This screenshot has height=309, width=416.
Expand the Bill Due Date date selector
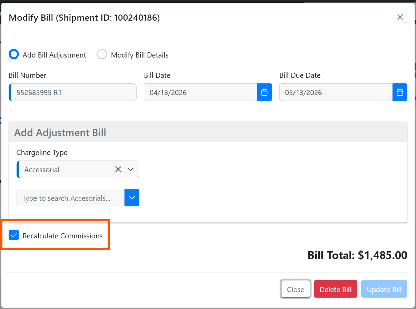click(400, 92)
